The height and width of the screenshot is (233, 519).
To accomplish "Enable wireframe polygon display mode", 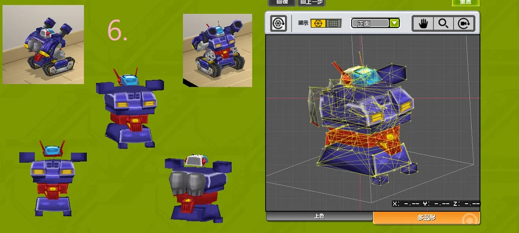I will pos(318,24).
